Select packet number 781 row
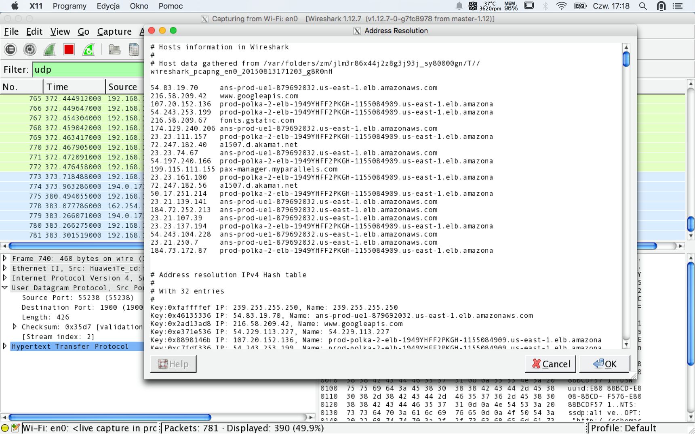Viewport: 695px width, 434px height. point(72,235)
